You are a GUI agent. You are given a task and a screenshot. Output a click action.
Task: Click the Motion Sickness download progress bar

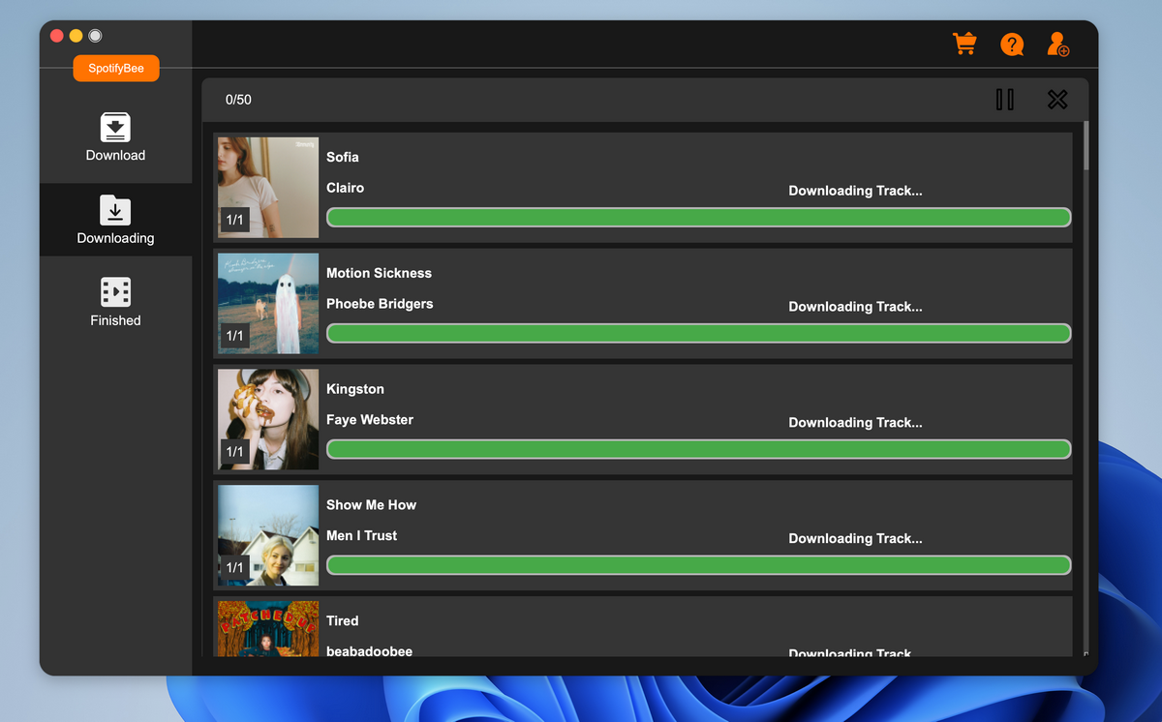698,334
